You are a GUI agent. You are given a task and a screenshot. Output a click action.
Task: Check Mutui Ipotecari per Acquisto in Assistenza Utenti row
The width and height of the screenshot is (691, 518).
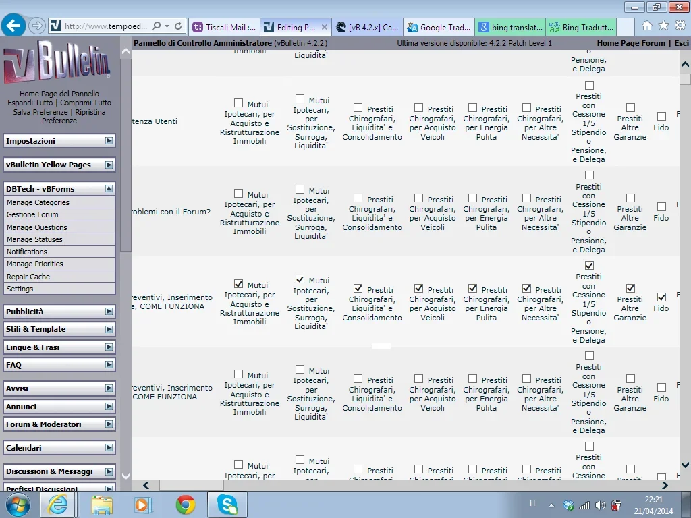tap(238, 103)
